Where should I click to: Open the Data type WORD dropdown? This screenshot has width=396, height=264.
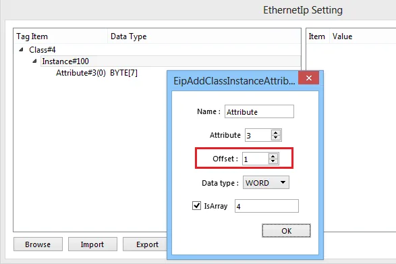(x=266, y=182)
